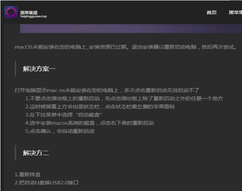This screenshot has width=242, height=191.
Task: Click the 解决方案一 heading
Action: coord(39,69)
